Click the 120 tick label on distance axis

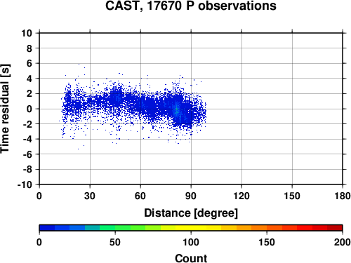coord(241,196)
